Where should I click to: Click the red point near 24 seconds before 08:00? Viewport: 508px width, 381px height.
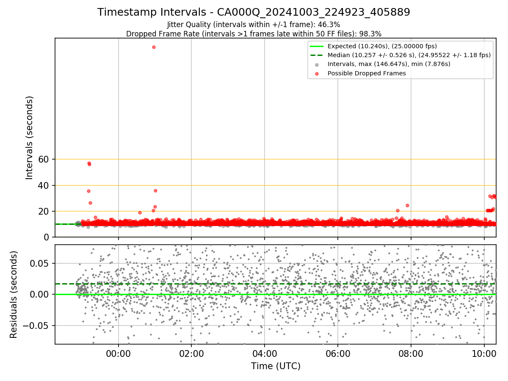(x=407, y=205)
